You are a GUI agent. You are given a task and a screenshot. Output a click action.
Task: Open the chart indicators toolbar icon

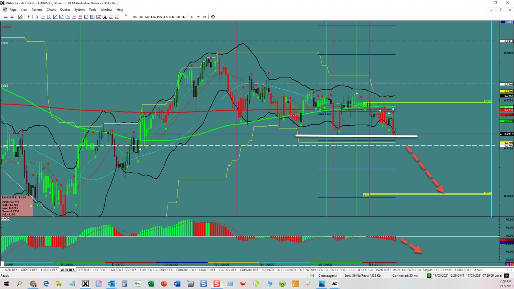(x=20, y=17)
